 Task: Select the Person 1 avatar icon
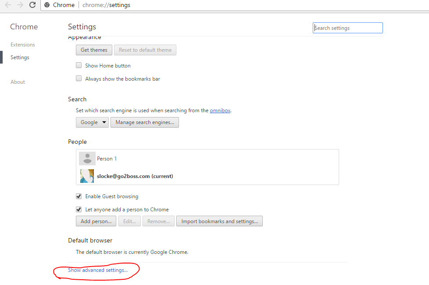(87, 159)
